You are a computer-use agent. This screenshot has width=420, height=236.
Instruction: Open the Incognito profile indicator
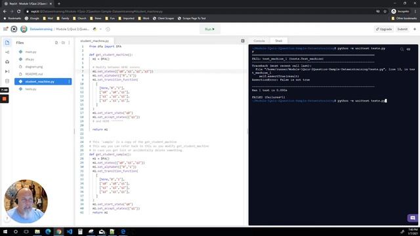click(400, 12)
